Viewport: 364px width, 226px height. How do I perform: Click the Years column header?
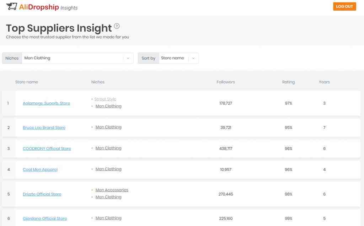pos(324,82)
